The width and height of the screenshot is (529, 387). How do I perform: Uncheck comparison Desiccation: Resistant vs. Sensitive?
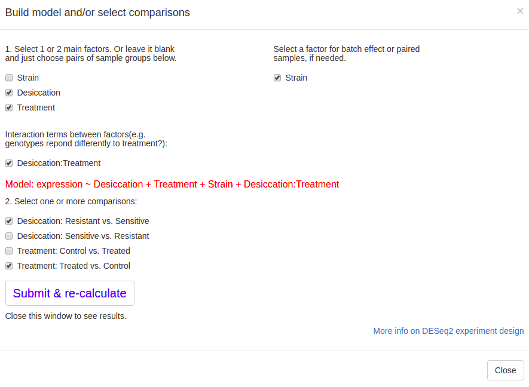[9, 221]
